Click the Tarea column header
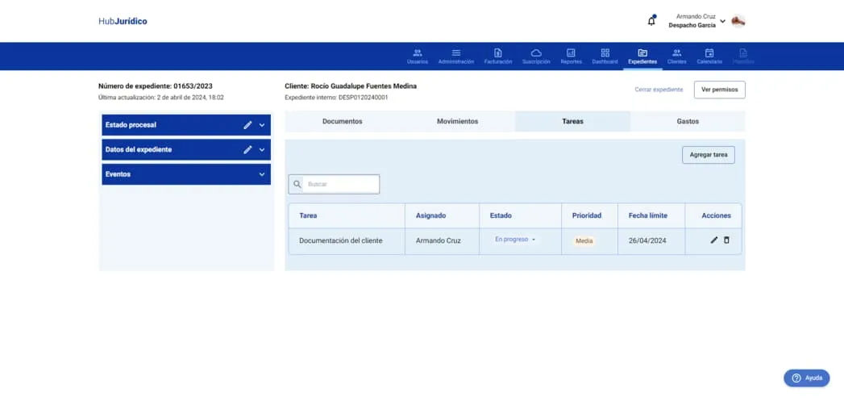 click(x=308, y=215)
